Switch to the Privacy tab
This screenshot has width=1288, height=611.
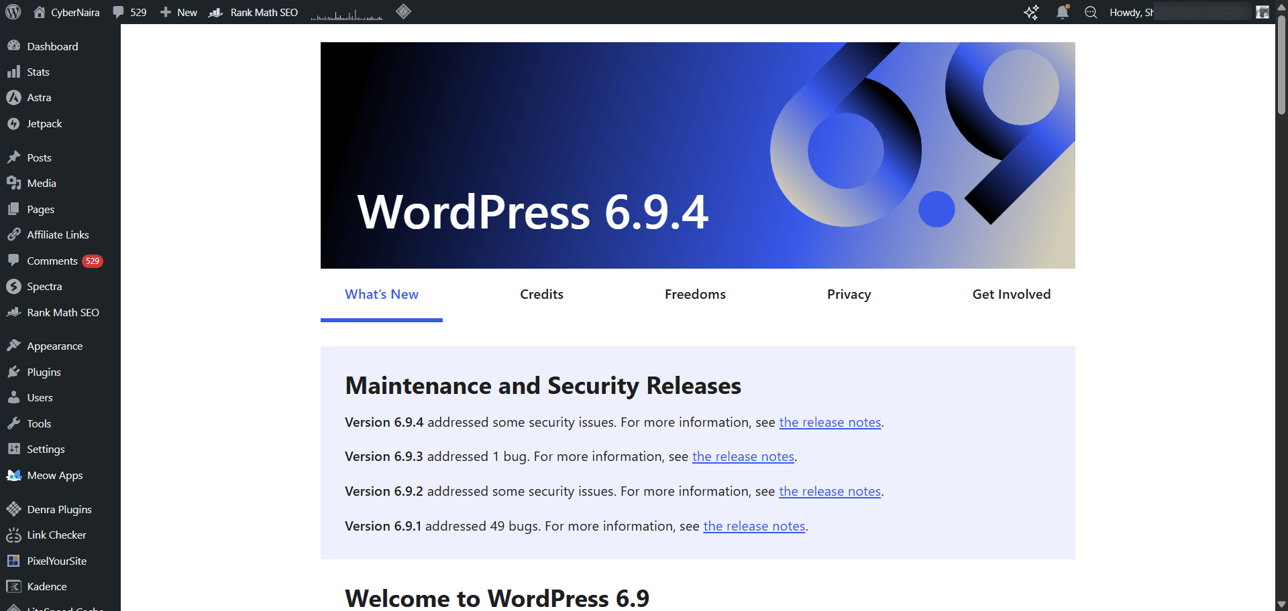[849, 294]
